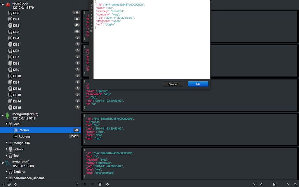Jump to the first page of results

[x=254, y=184]
